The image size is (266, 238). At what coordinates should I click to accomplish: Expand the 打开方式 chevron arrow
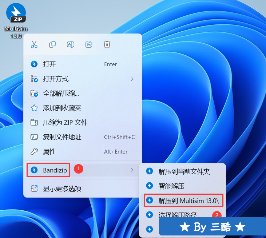click(132, 79)
